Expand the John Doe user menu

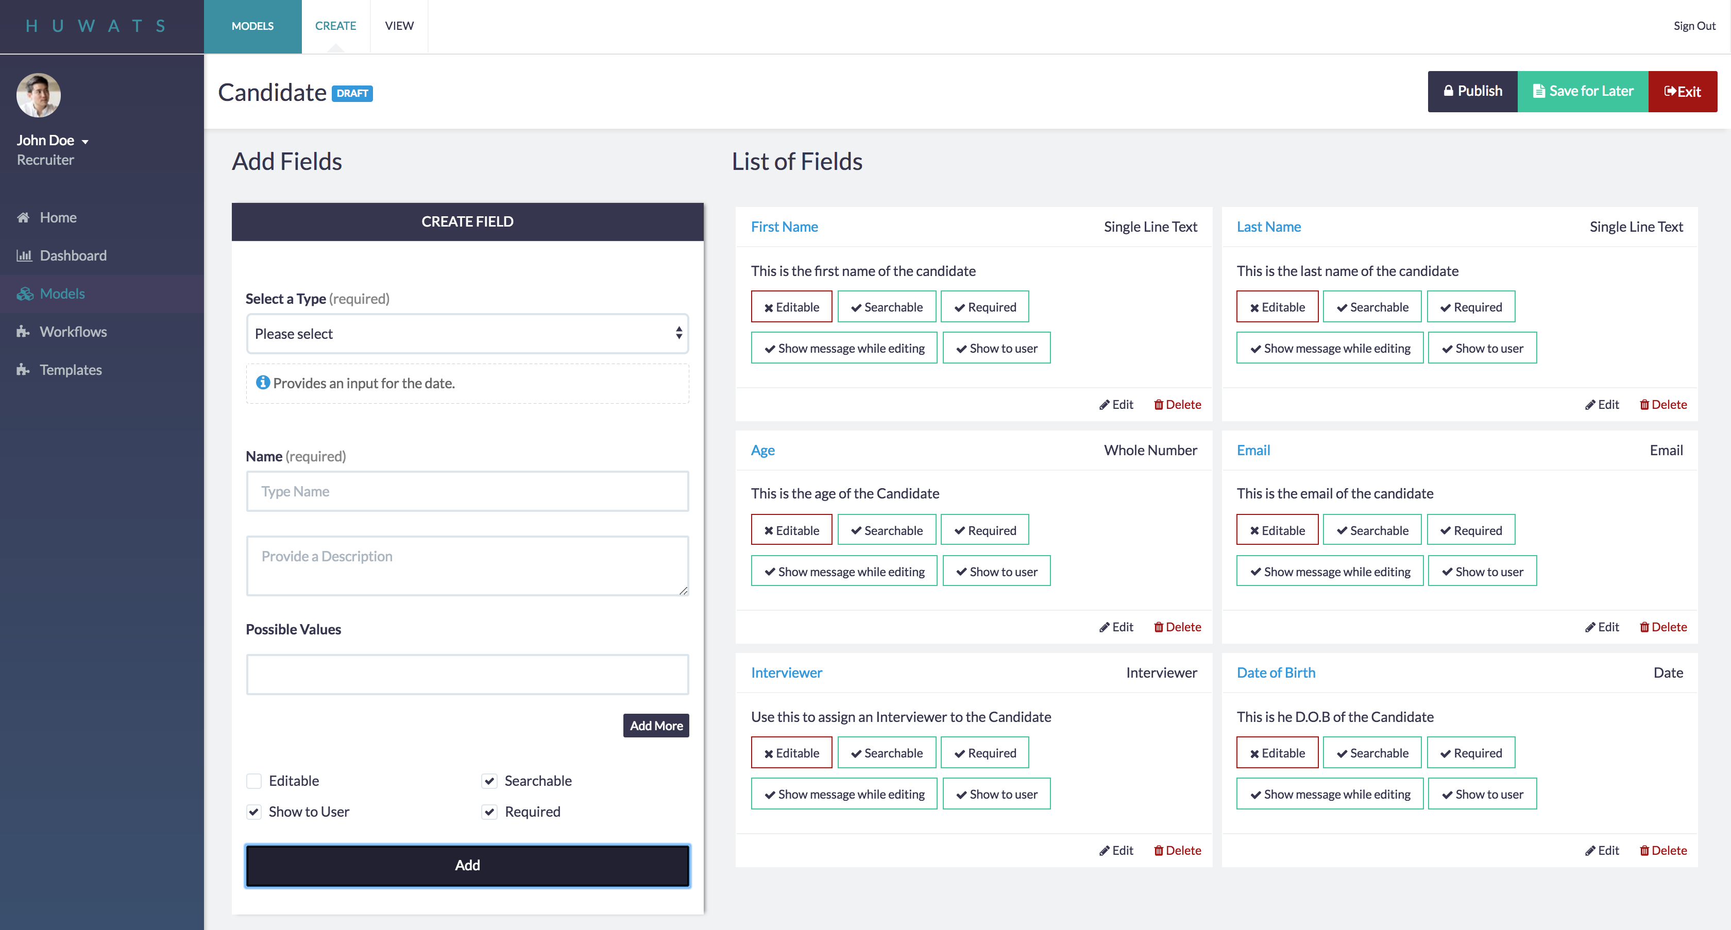53,141
